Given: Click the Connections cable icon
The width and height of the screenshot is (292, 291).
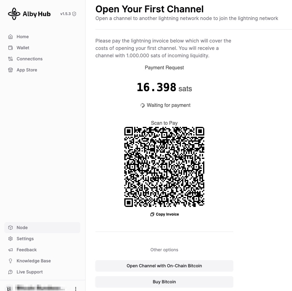Looking at the screenshot, I should tap(10, 59).
